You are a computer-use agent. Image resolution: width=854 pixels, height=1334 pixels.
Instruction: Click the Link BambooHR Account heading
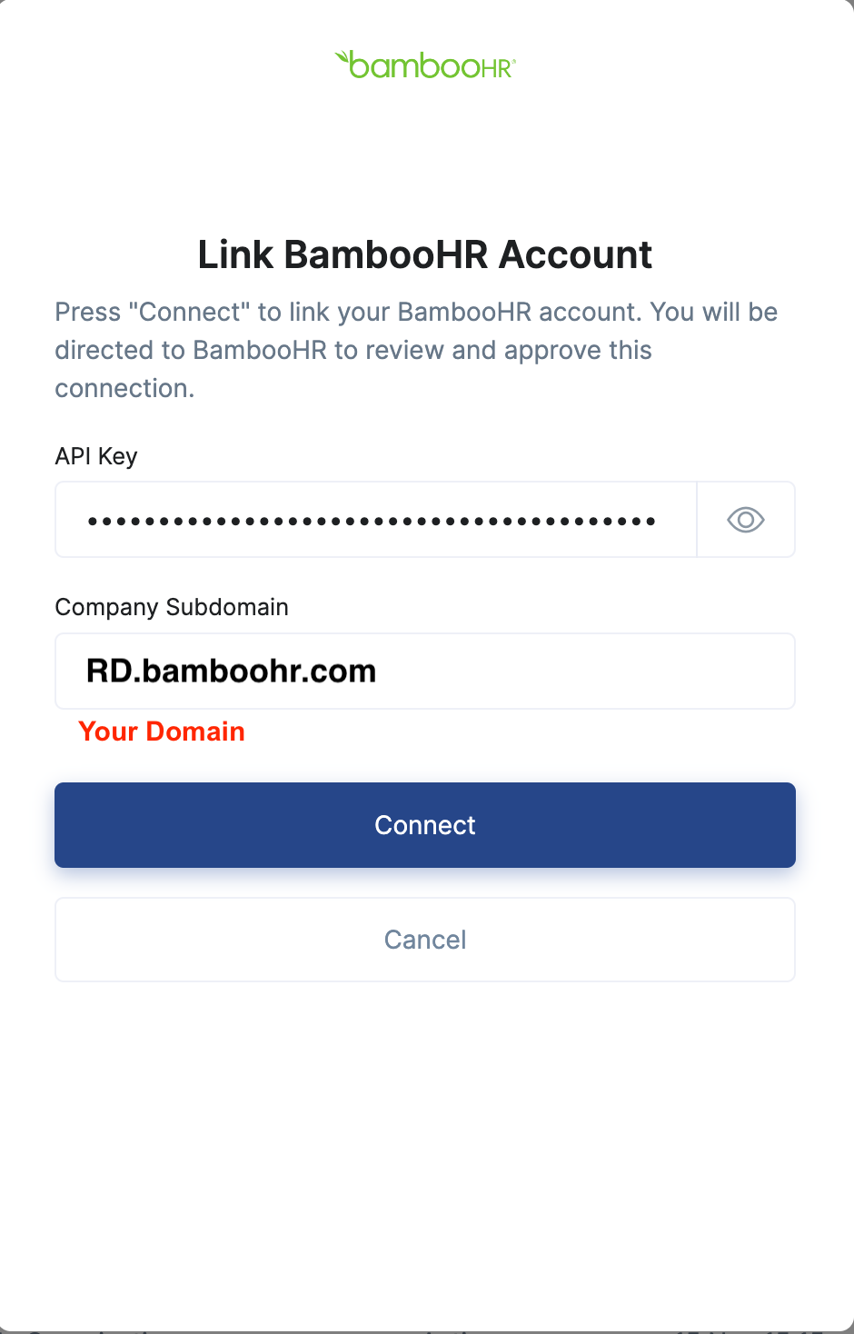point(425,254)
